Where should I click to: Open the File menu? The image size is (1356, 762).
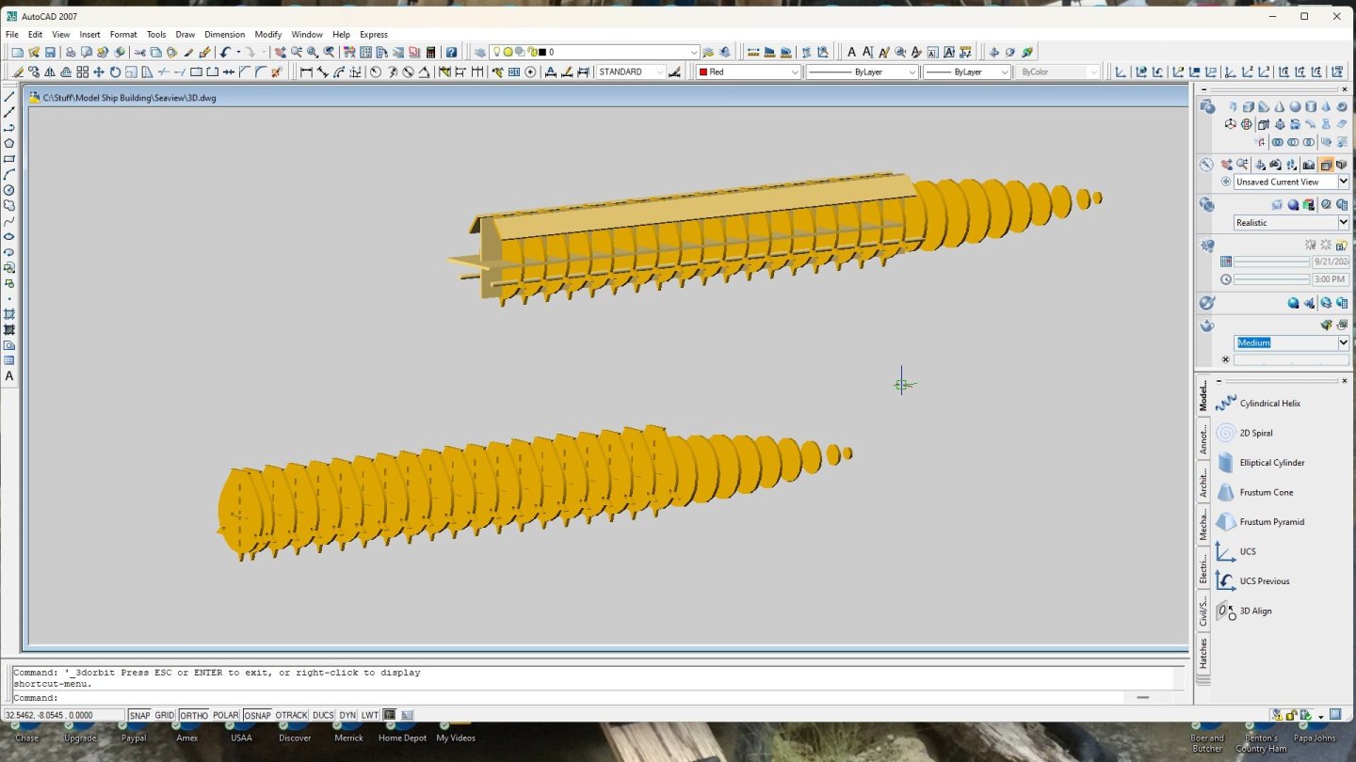11,35
